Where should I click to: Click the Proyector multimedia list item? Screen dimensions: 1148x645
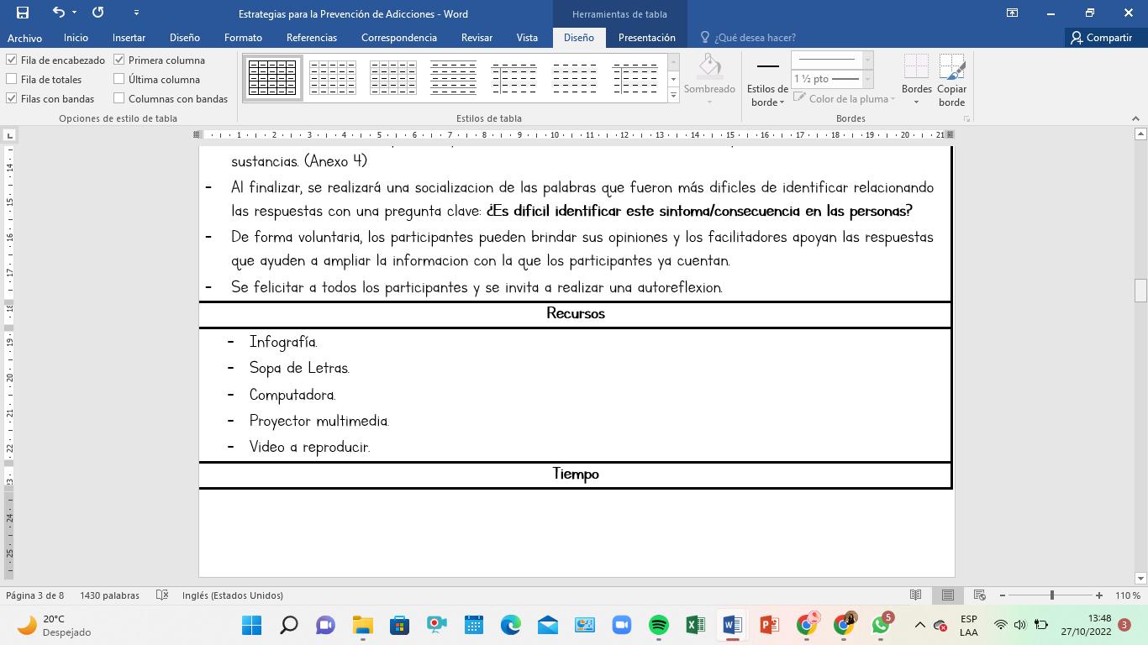[319, 421]
